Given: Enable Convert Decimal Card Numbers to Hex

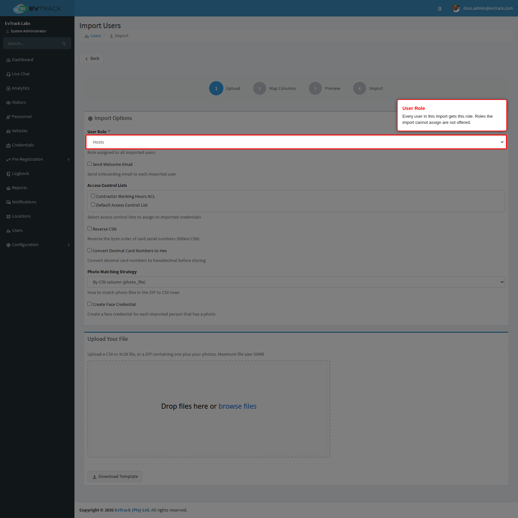Looking at the screenshot, I should (89, 250).
